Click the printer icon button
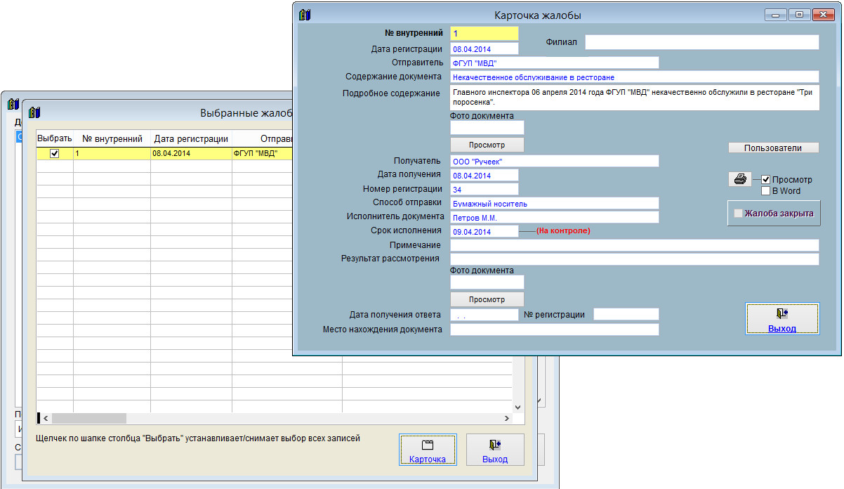Screen dimensions: 844x489 739,179
